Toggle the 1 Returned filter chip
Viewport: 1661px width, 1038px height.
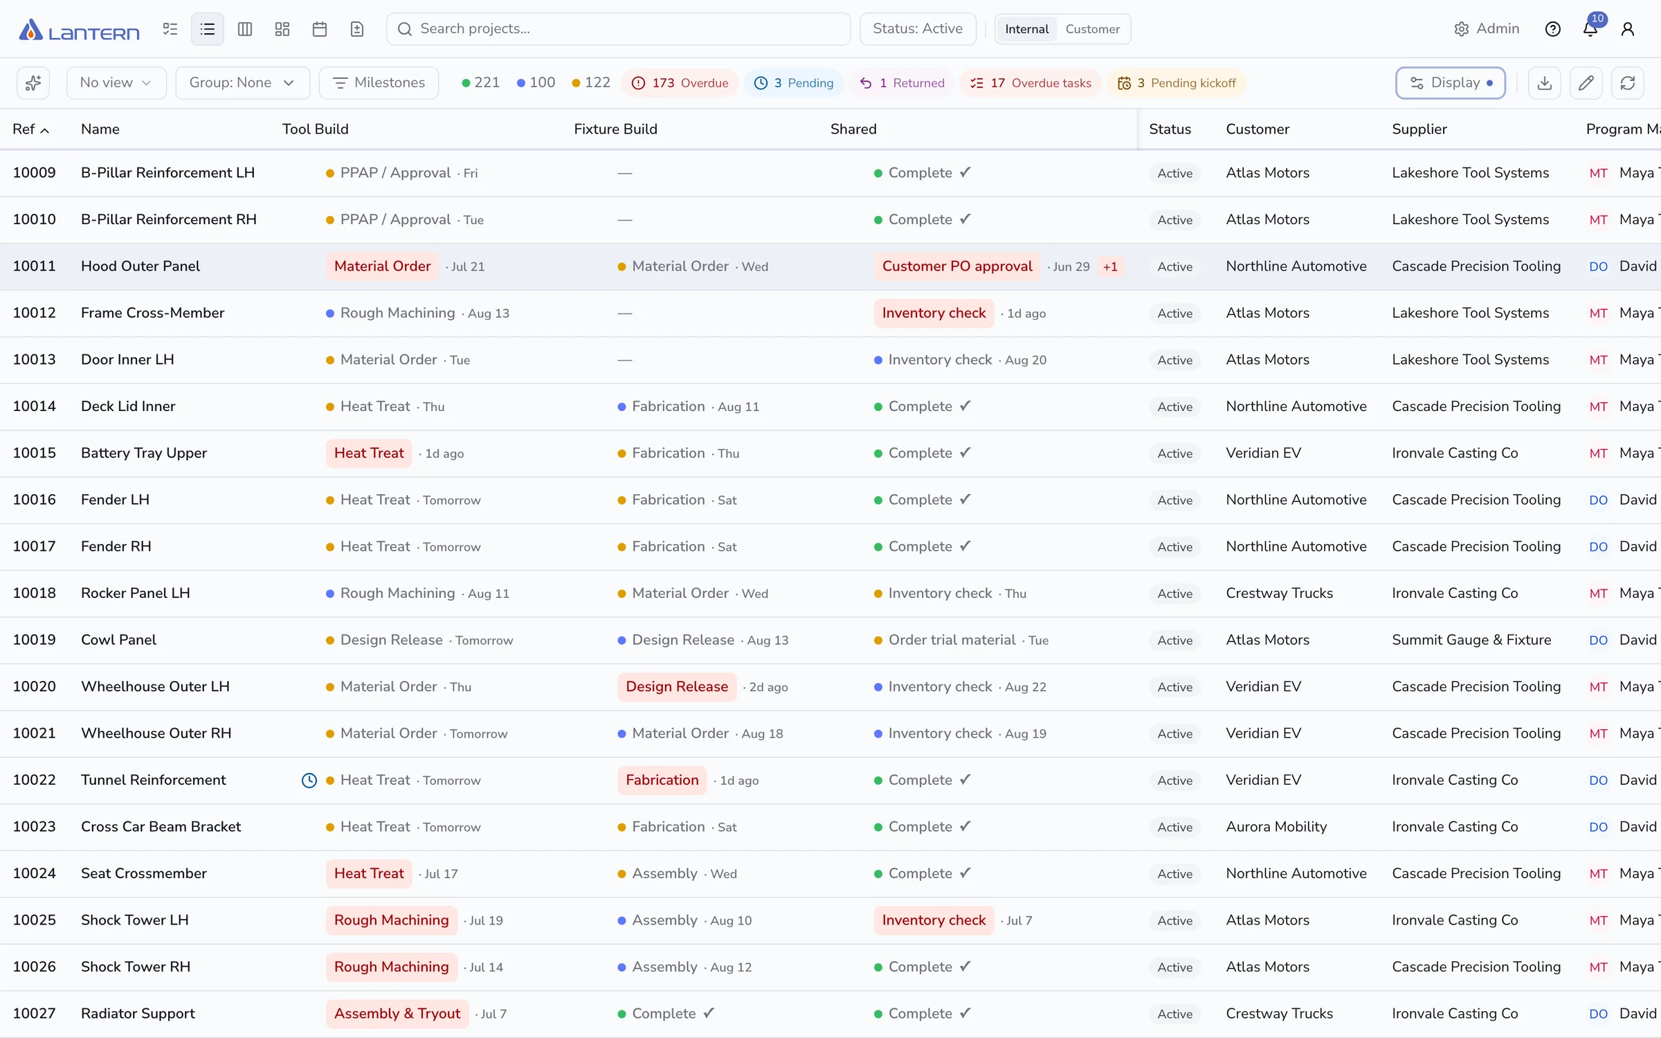point(902,83)
